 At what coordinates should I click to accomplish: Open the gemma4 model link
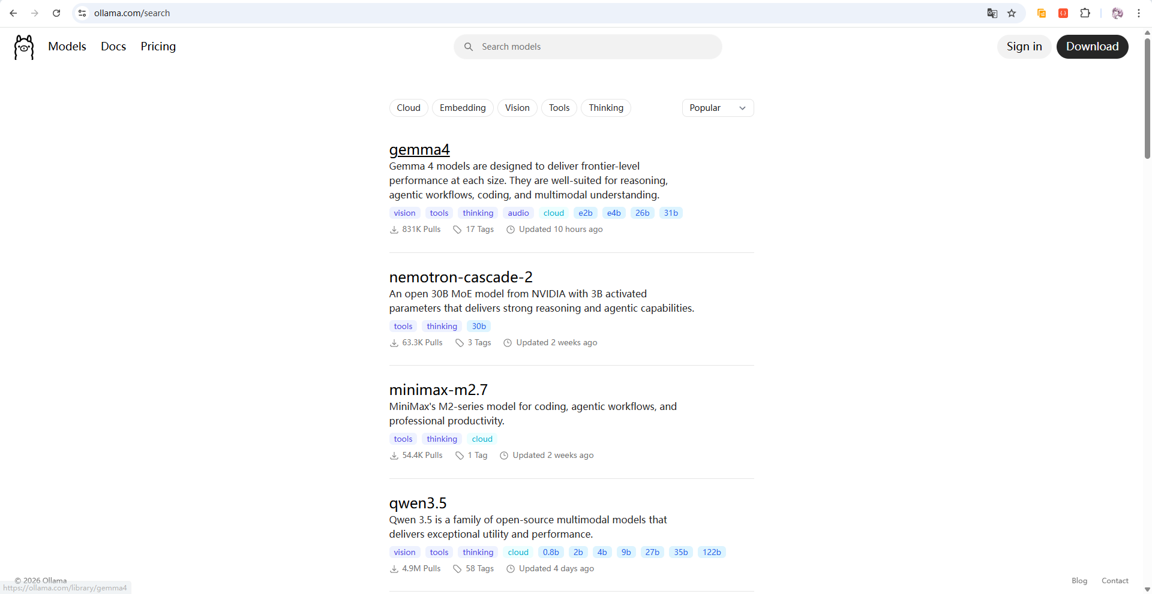click(x=419, y=150)
